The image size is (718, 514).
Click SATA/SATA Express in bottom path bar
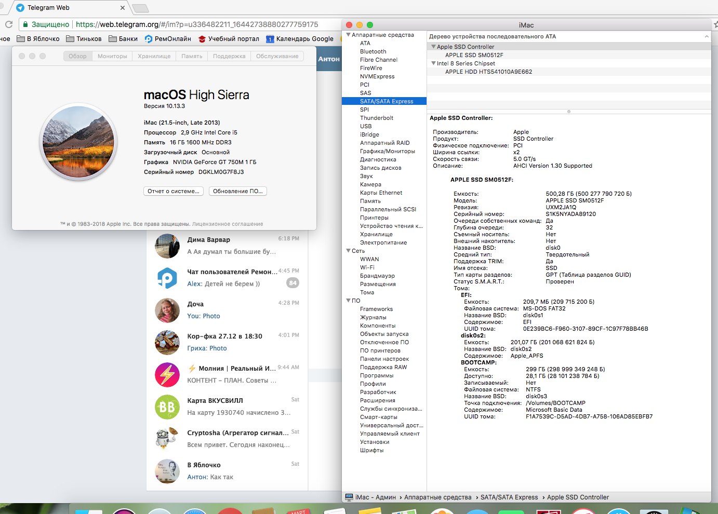509,497
